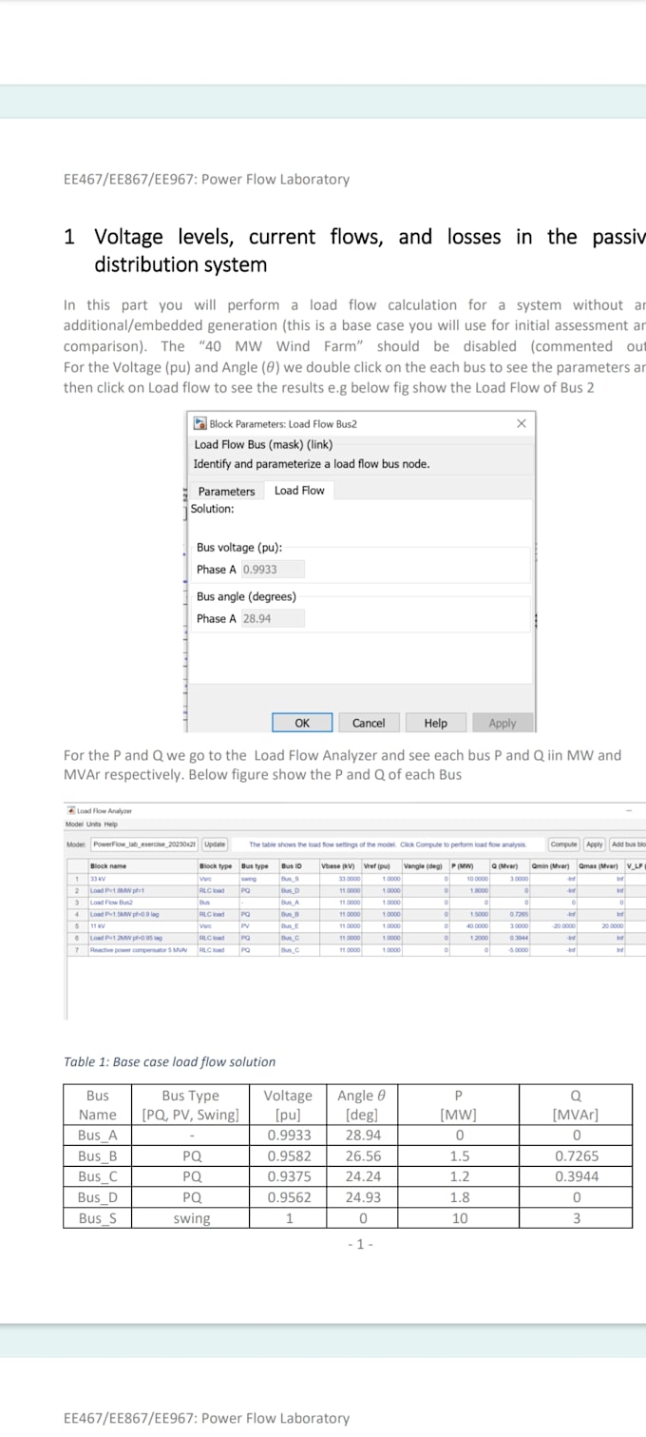Click the 0.9582 voltage cell in Table 1
This screenshot has height=1437, width=646.
point(288,1156)
